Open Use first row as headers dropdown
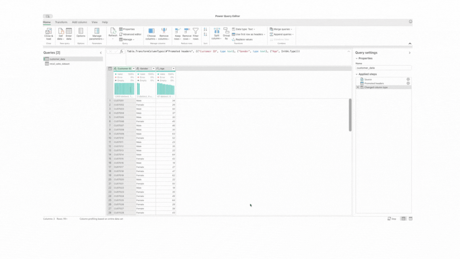The width and height of the screenshot is (460, 259). point(248,34)
